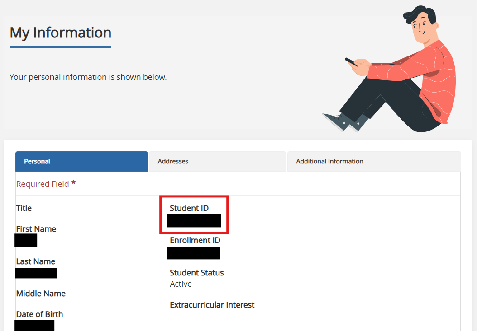The height and width of the screenshot is (331, 477).
Task: Select the My Information page heading
Action: pyautogui.click(x=60, y=33)
